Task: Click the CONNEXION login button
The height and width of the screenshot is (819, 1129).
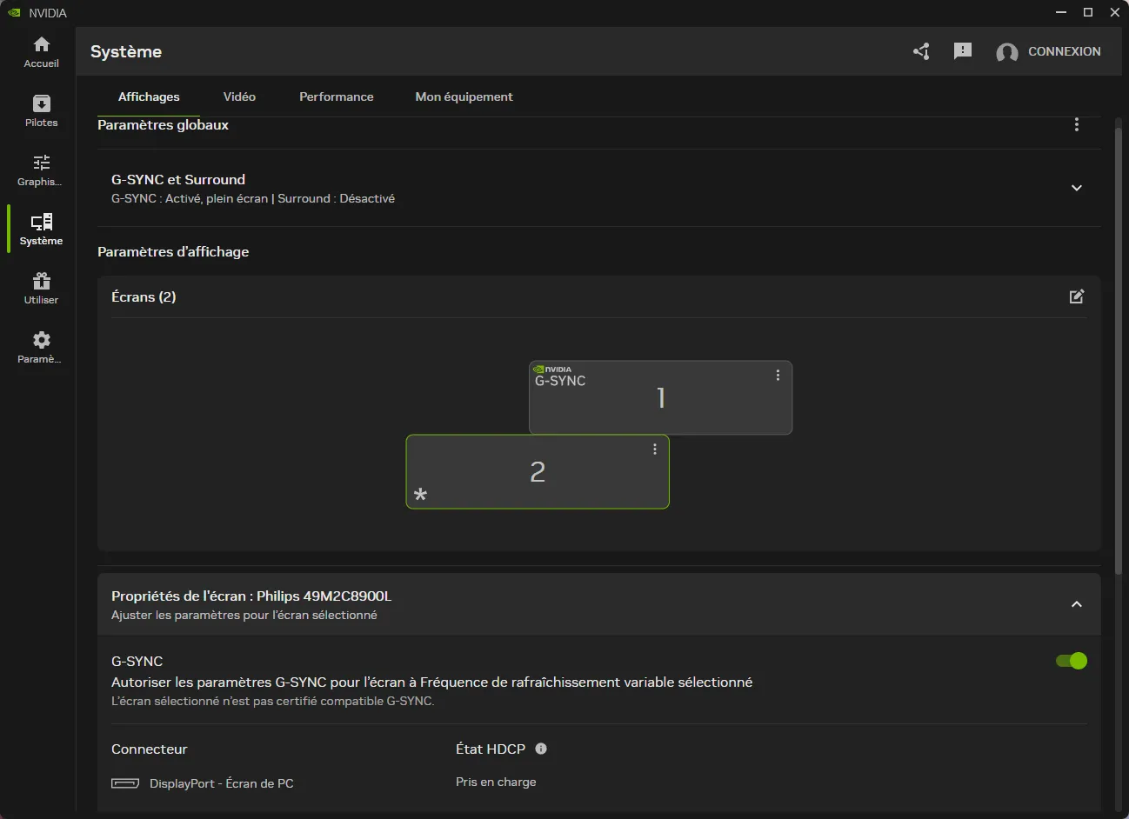Action: [1048, 51]
